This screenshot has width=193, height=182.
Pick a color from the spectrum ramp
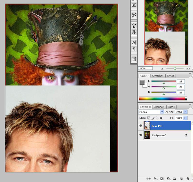point(163,99)
